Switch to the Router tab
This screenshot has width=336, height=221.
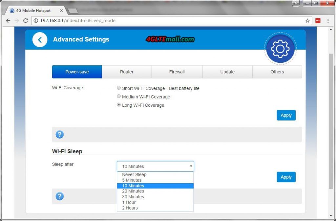coord(127,72)
